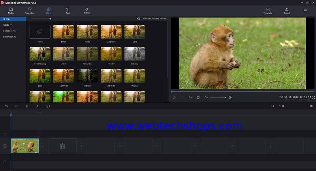Apply the OldPhoto effect
The height and width of the screenshot is (171, 316).
[111, 76]
